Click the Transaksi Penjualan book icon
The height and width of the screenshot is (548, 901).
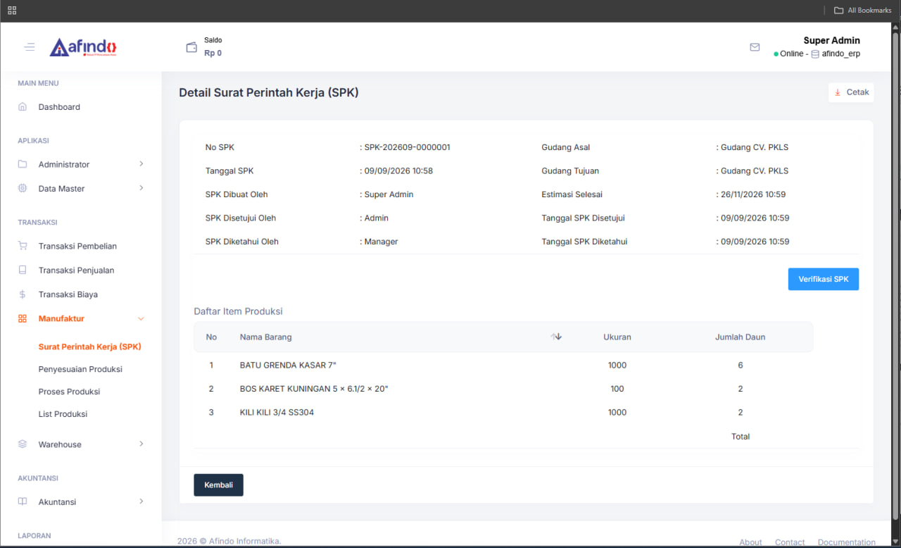[x=23, y=270]
